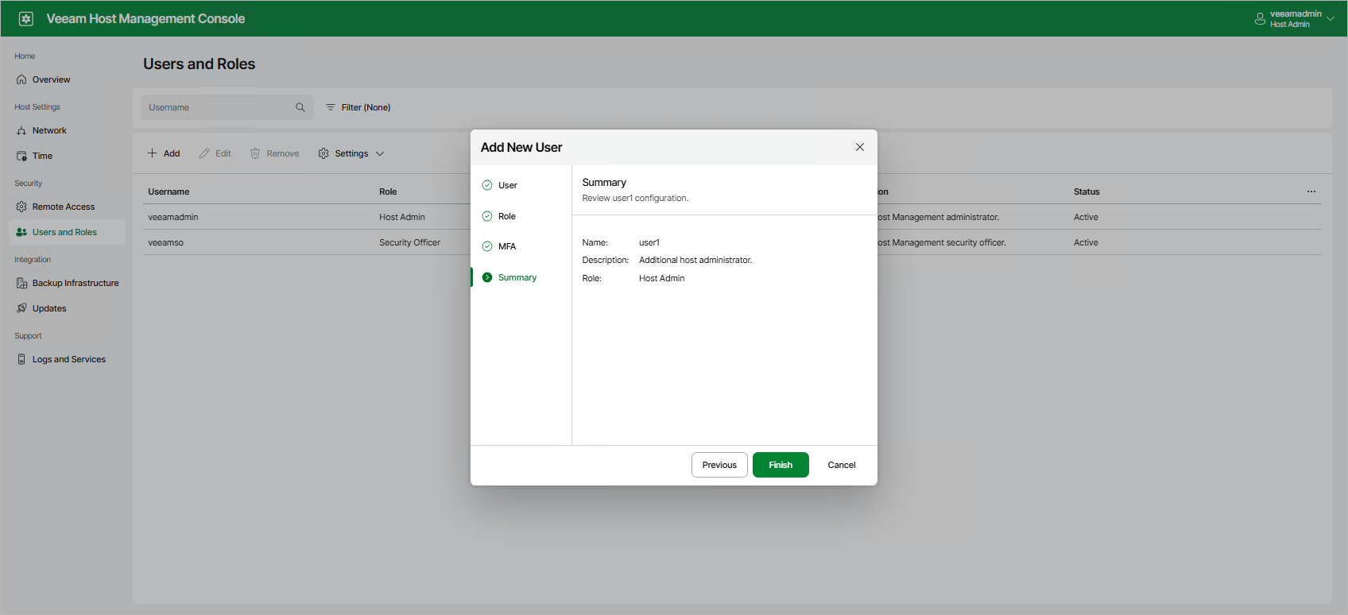This screenshot has height=615, width=1348.
Task: Open Filter (None) options
Action: [x=358, y=107]
